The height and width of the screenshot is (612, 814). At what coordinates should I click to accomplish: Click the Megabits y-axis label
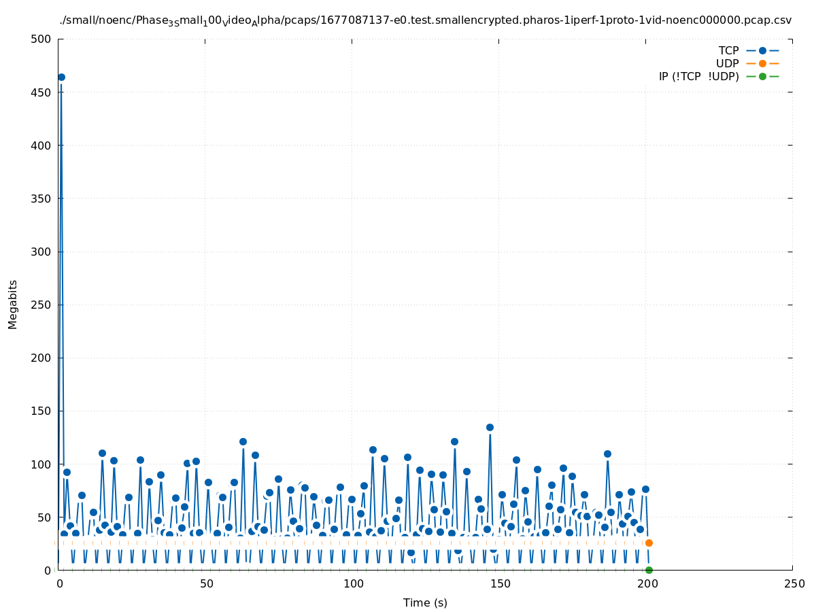[13, 304]
